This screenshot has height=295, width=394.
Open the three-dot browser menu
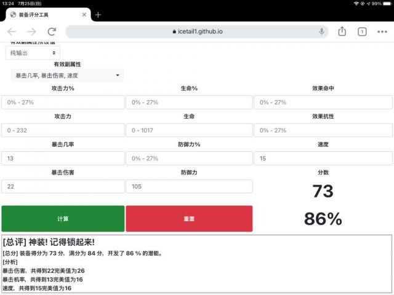pos(382,31)
